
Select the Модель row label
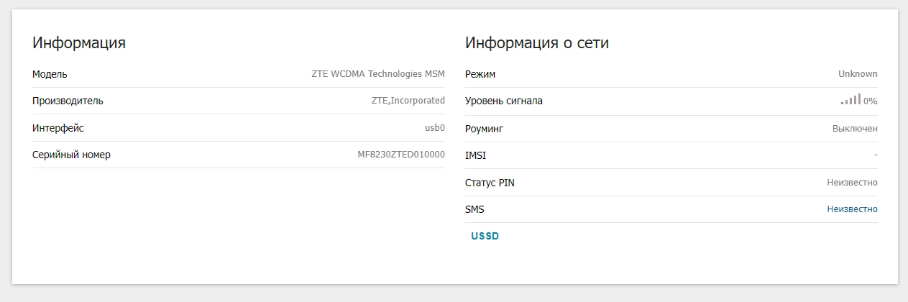(50, 74)
